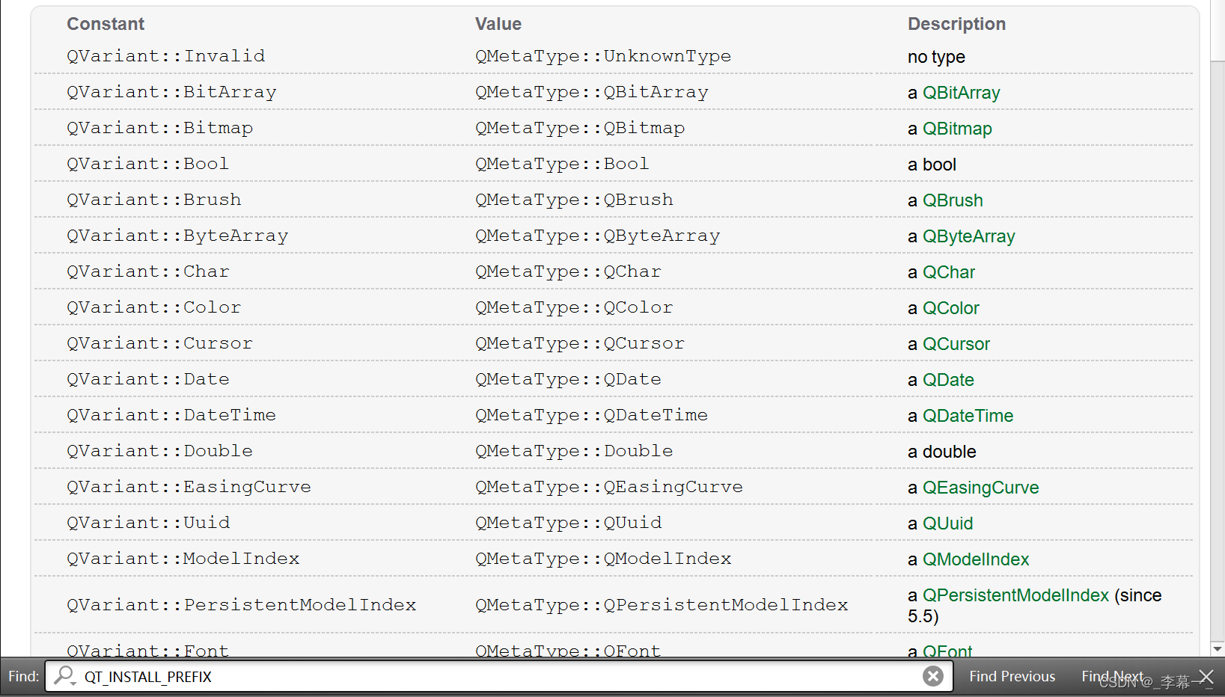
Task: Click the Description column header
Action: (x=956, y=24)
